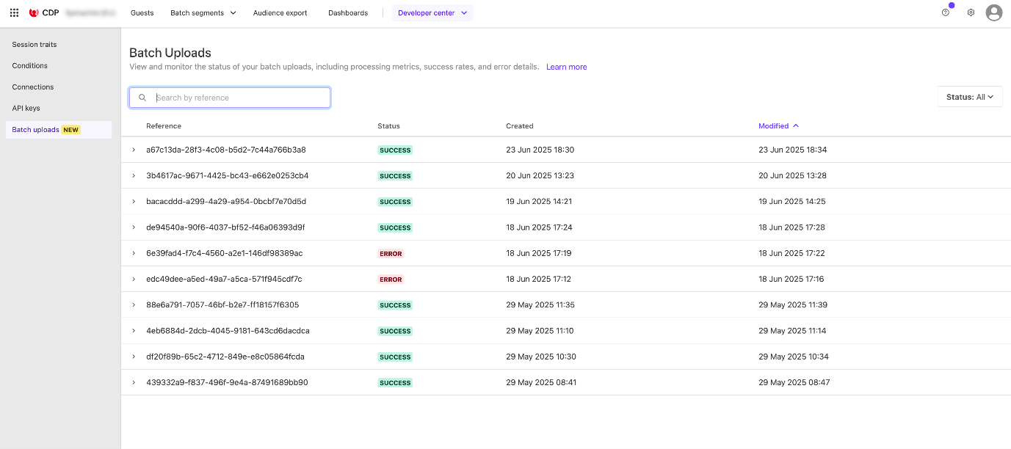Image resolution: width=1011 pixels, height=449 pixels.
Task: Open the Status: All filter dropdown
Action: 970,96
